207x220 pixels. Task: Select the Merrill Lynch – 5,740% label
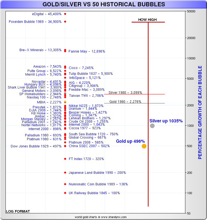43,75
